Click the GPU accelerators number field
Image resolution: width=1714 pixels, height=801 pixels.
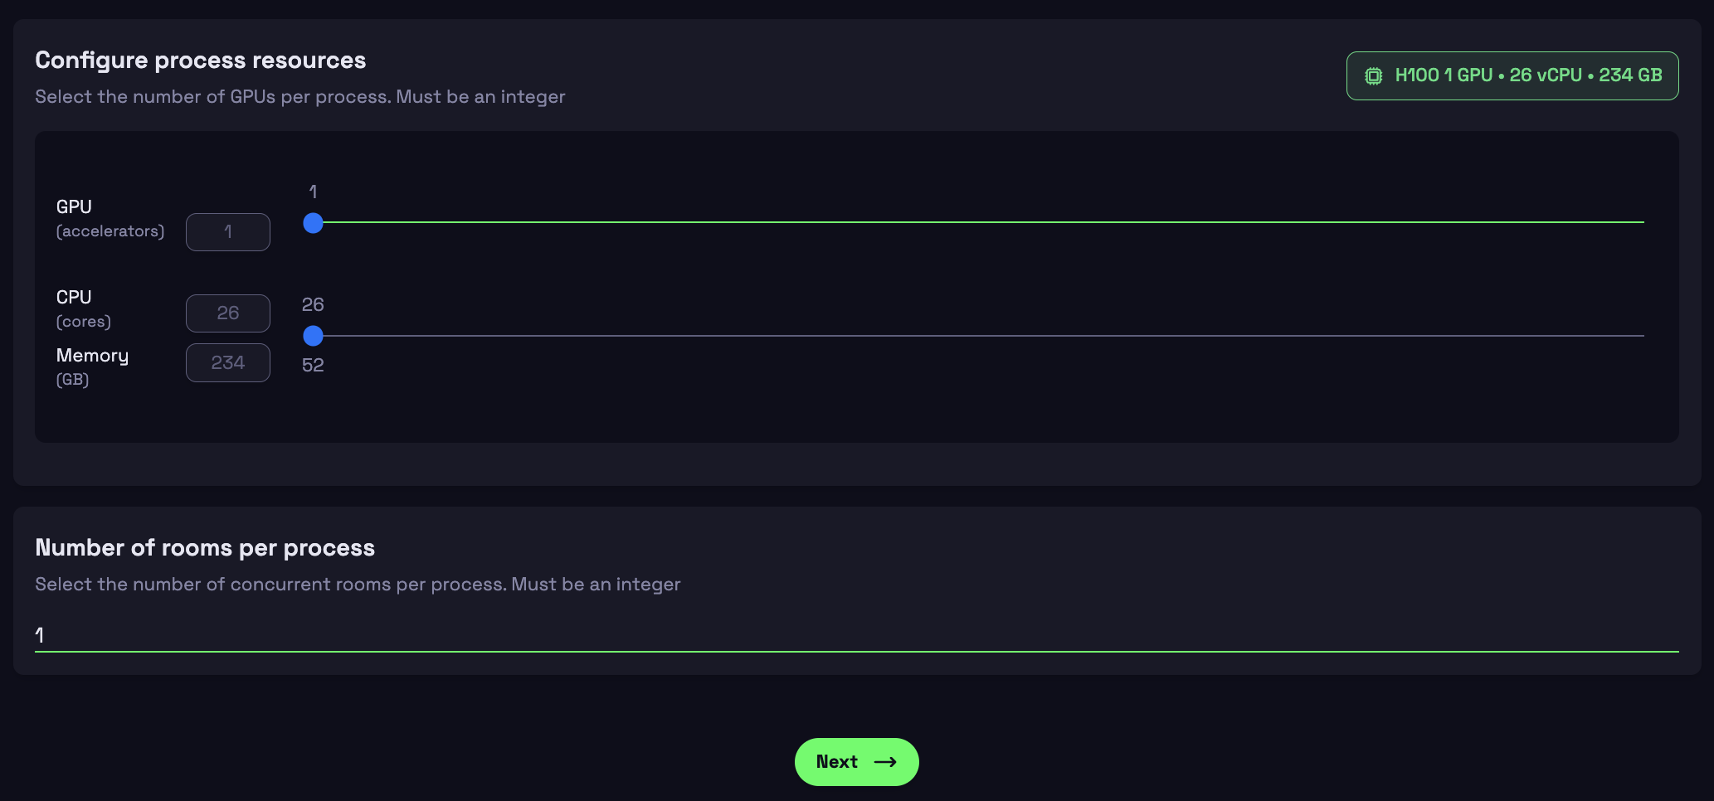(228, 232)
